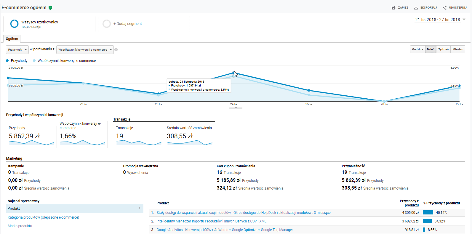Select Marka produktu in Najlepsi sprzedawcy
Screen dimensions: 472x234
[x=20, y=226]
